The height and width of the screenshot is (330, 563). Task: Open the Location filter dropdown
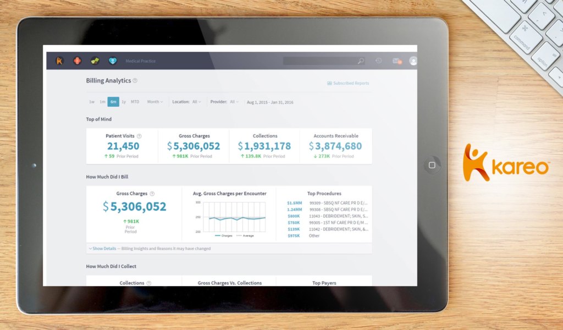pos(196,102)
